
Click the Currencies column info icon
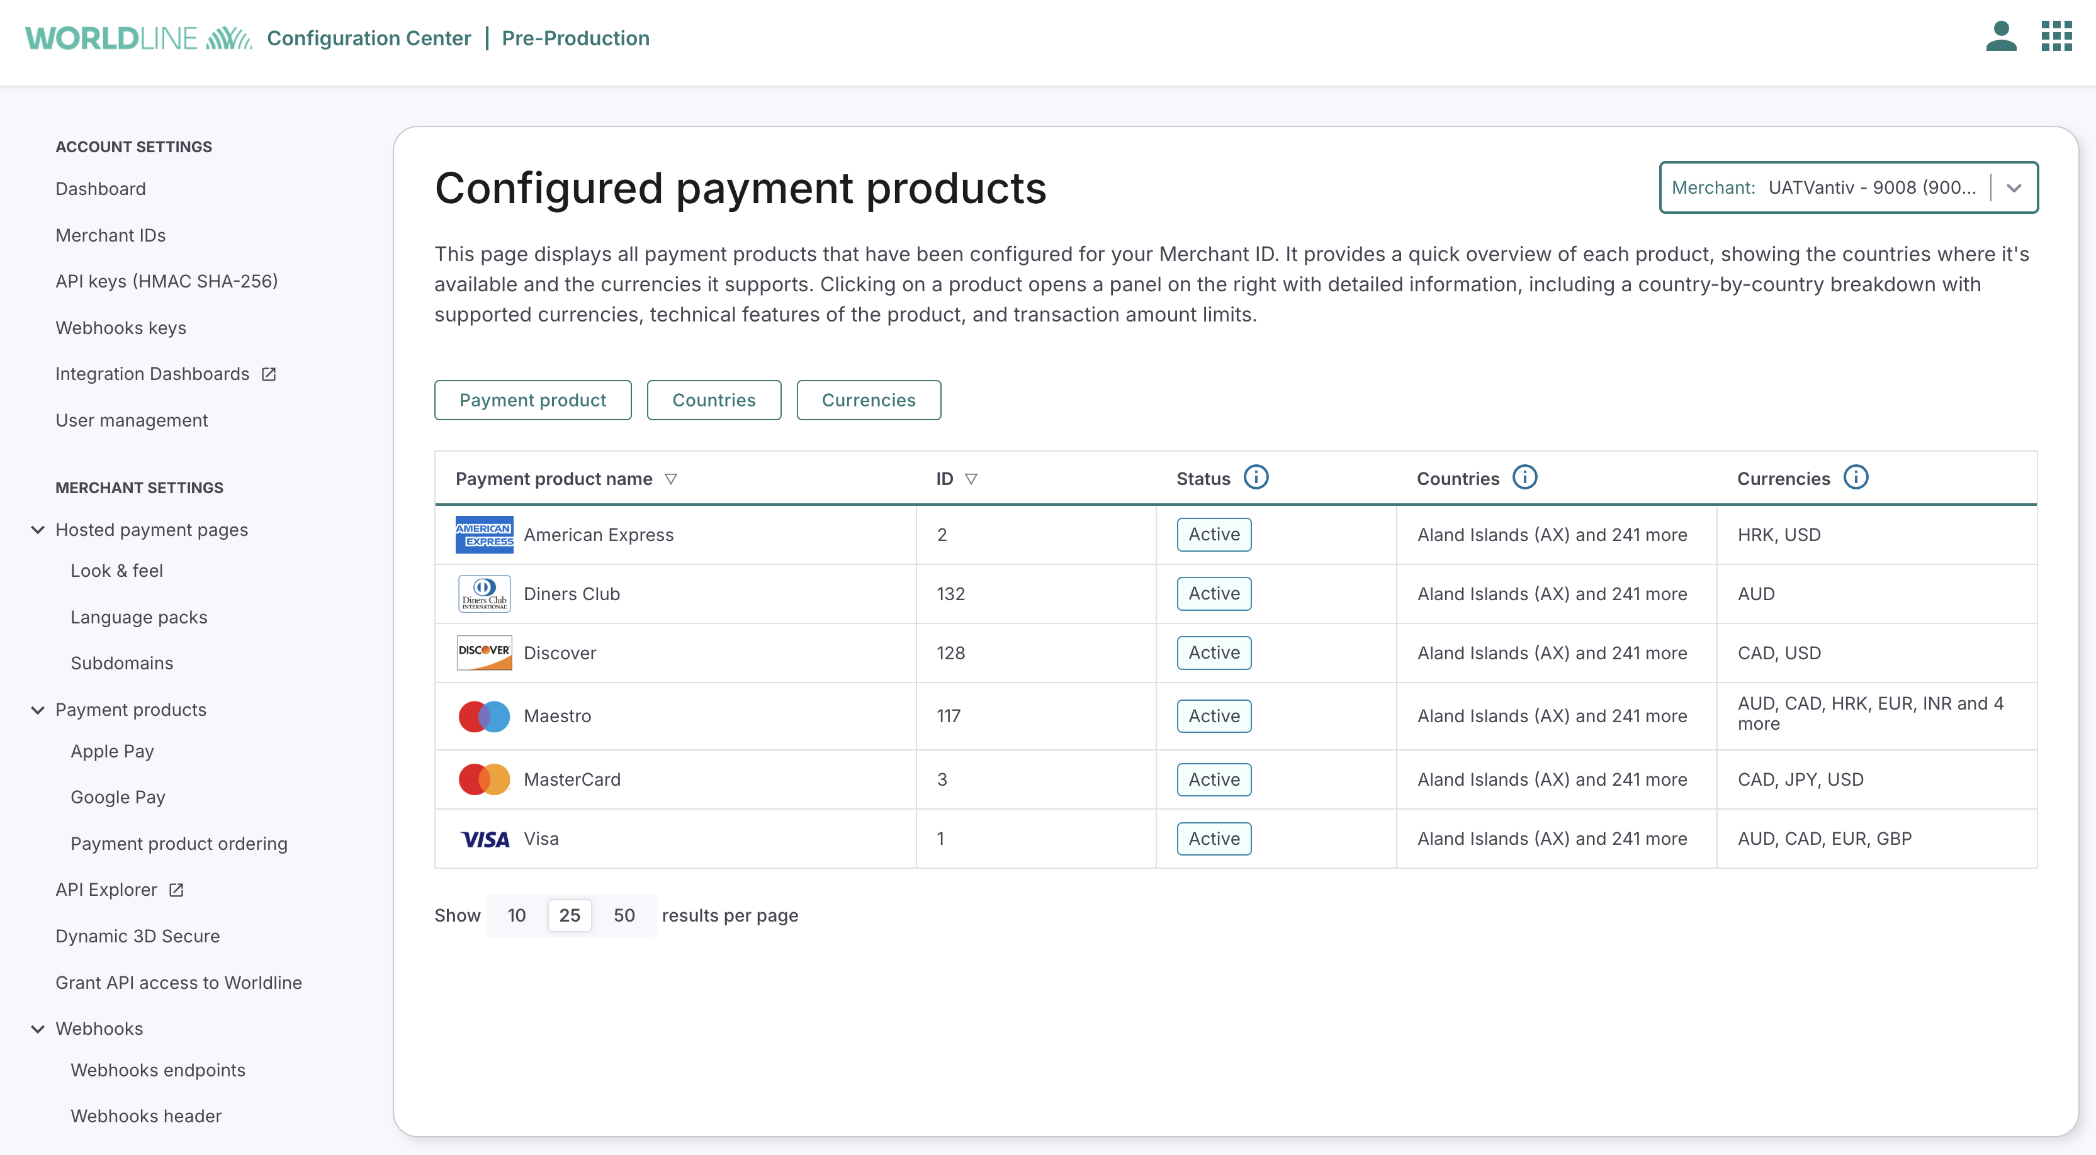[x=1856, y=477]
